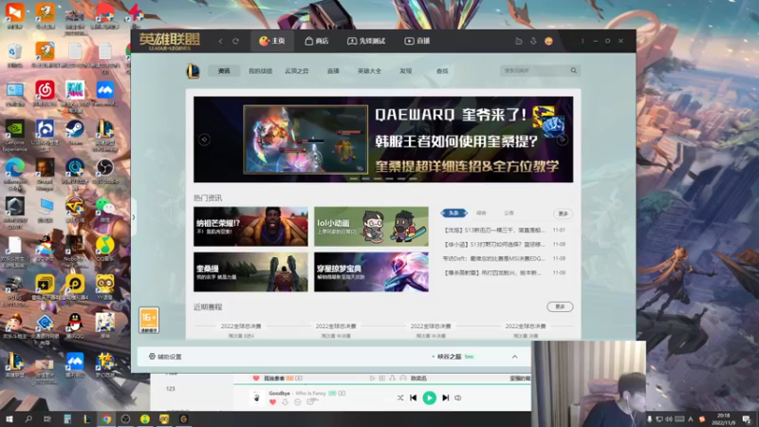Open Tencent Meeting desktop shortcut
This screenshot has height=427, width=759.
pyautogui.click(x=105, y=94)
